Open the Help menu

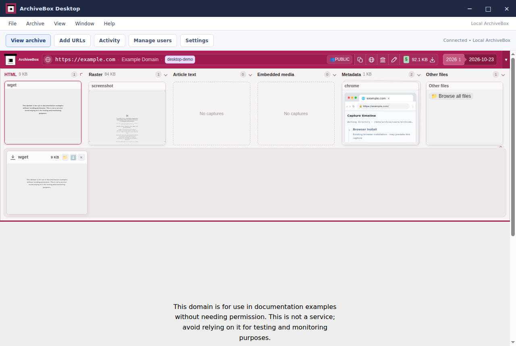coord(109,24)
